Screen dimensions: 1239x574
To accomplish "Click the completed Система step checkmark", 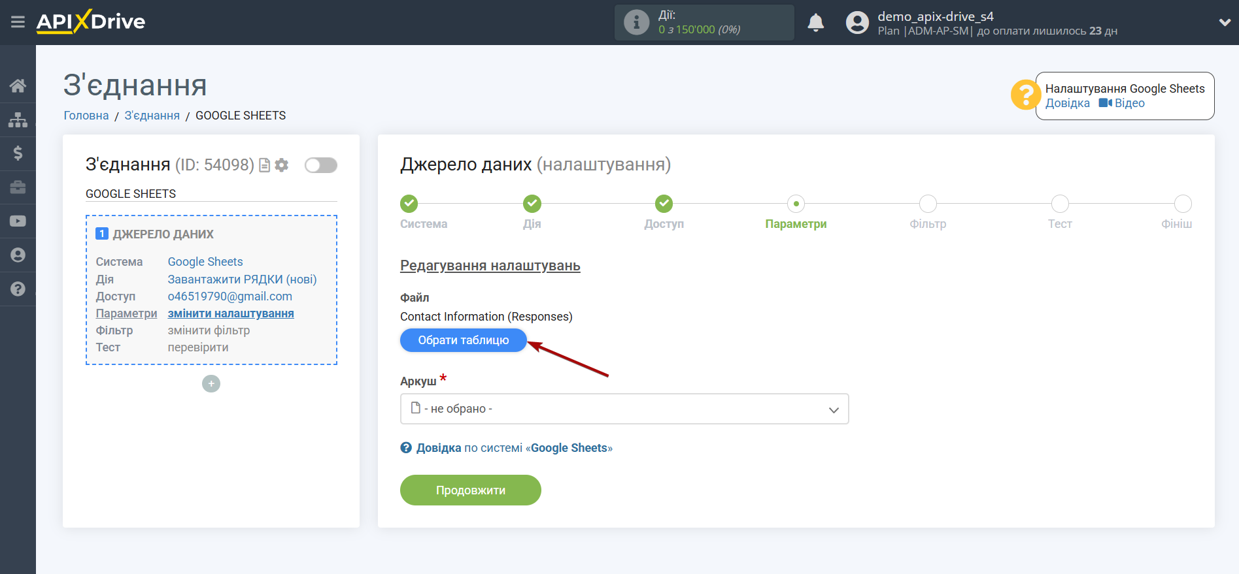I will (x=409, y=204).
